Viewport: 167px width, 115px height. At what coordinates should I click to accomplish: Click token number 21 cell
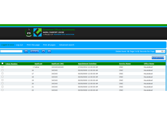pyautogui.click(x=33, y=87)
